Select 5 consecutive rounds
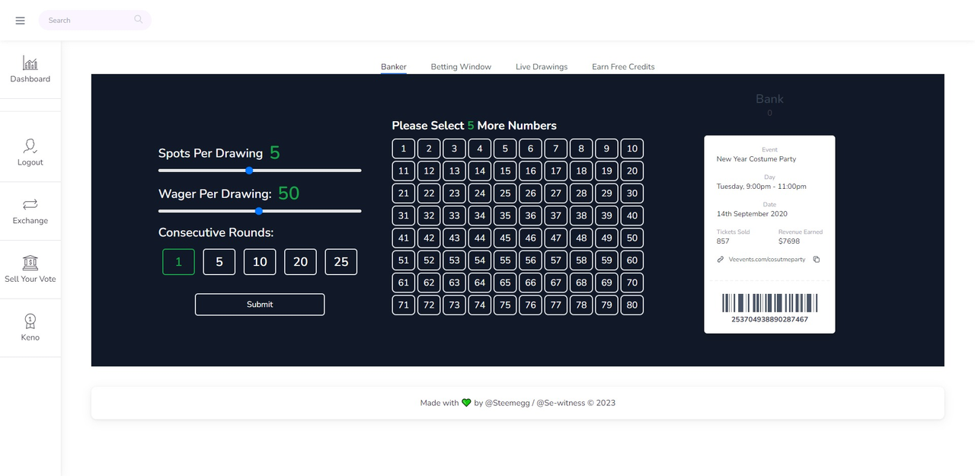 click(x=219, y=262)
